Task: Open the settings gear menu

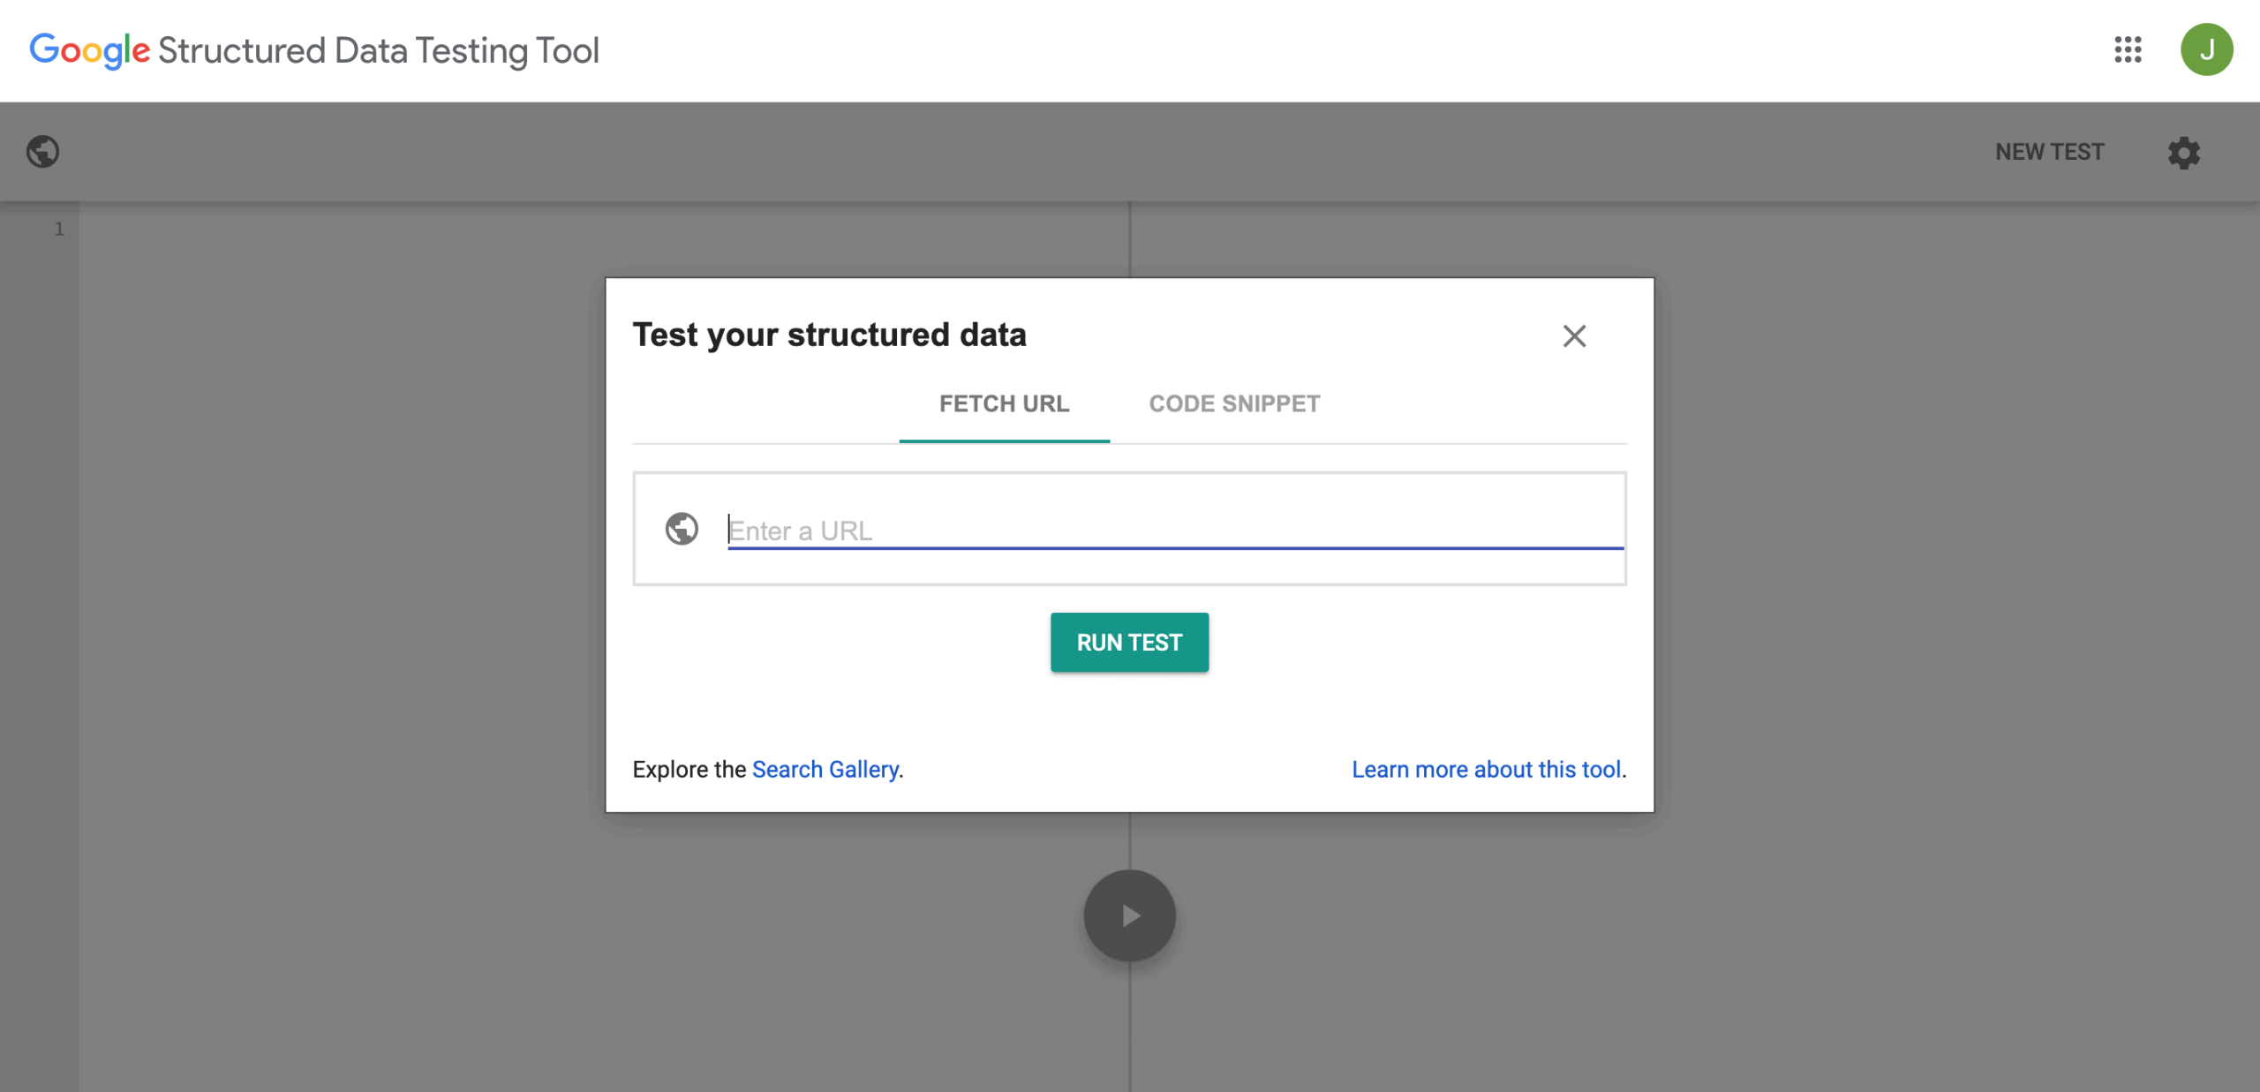Action: pos(2184,154)
